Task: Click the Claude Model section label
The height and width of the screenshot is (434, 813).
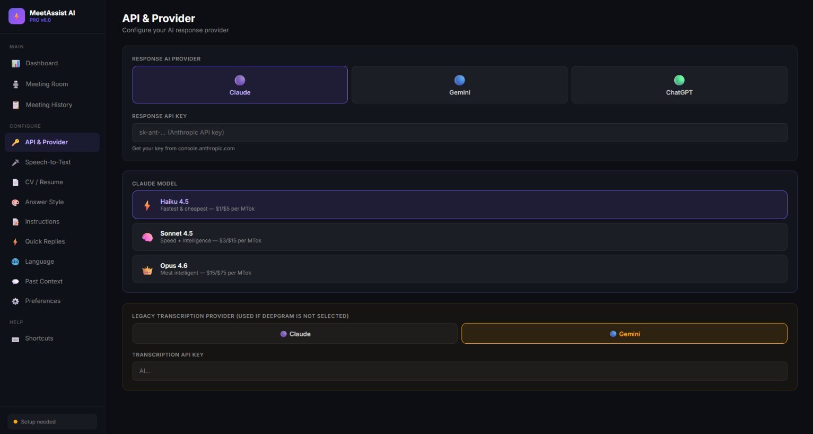Action: pos(154,184)
